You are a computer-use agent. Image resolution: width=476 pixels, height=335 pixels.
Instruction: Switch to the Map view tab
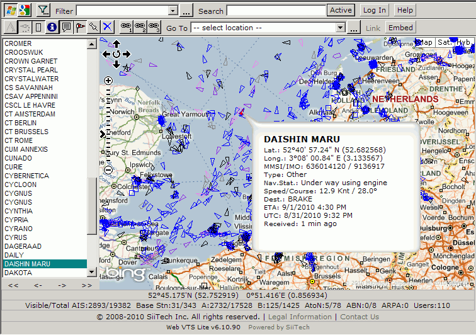(x=424, y=43)
